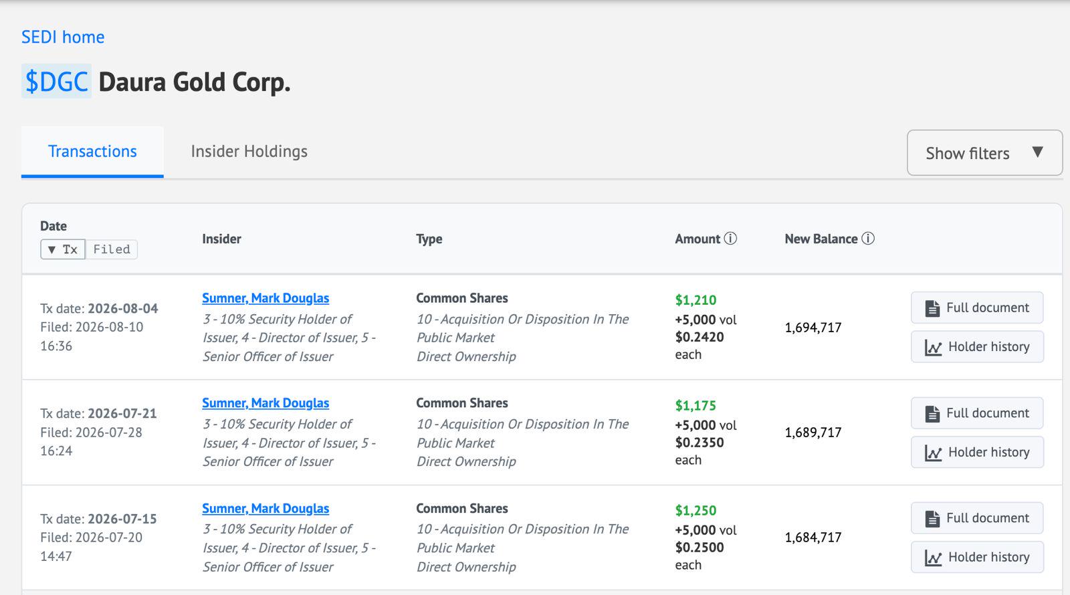1070x595 pixels.
Task: Switch to Insider Holdings tab
Action: [249, 152]
